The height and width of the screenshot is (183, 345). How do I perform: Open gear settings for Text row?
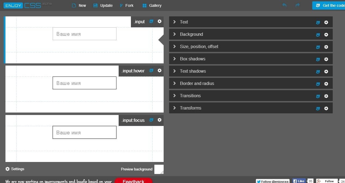click(x=326, y=22)
